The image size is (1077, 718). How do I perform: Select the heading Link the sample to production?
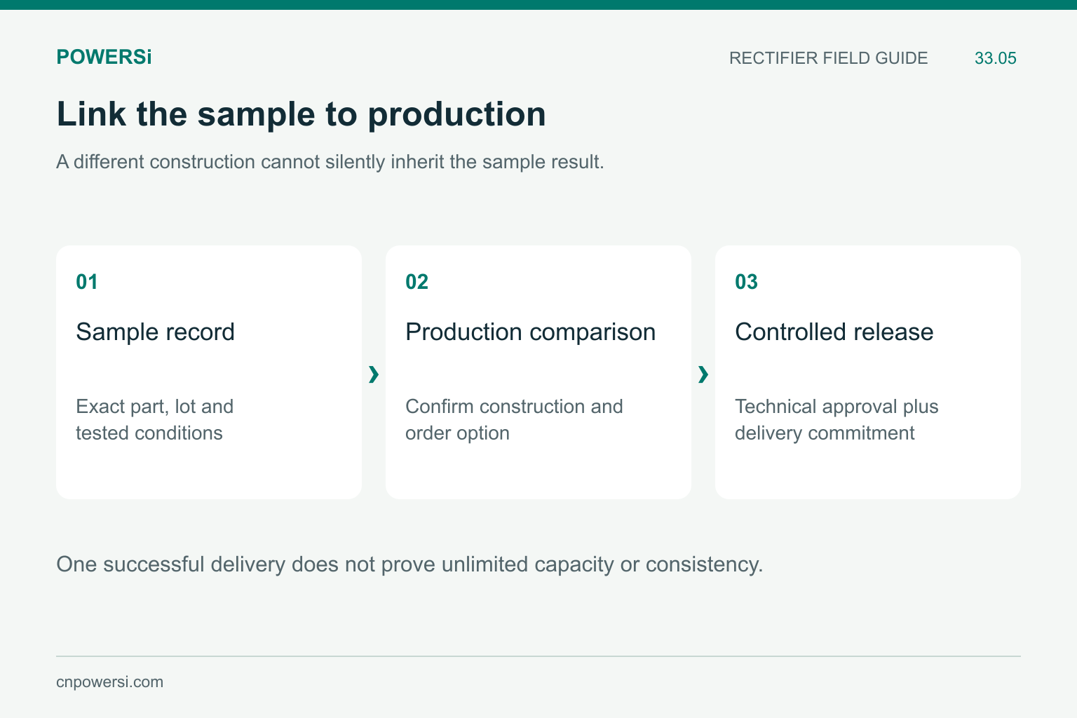tap(301, 114)
